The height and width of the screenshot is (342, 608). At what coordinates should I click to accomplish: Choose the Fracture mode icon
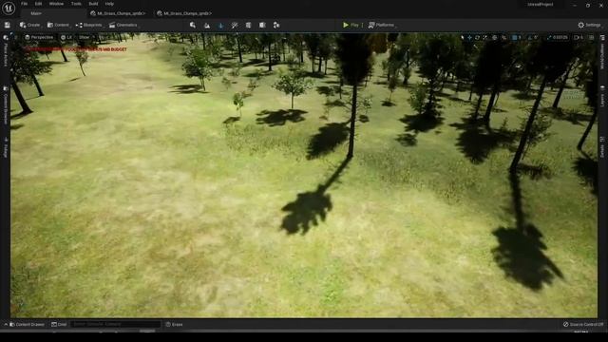tap(262, 25)
